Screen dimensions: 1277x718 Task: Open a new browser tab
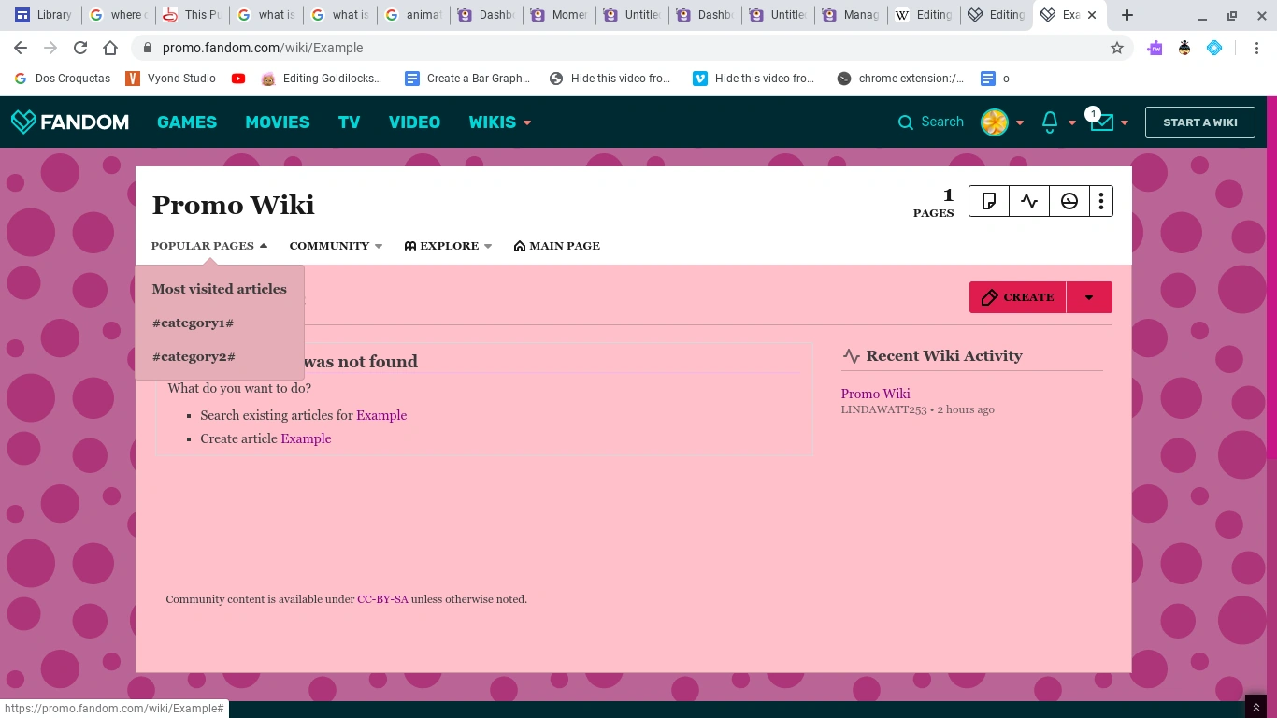[1127, 15]
